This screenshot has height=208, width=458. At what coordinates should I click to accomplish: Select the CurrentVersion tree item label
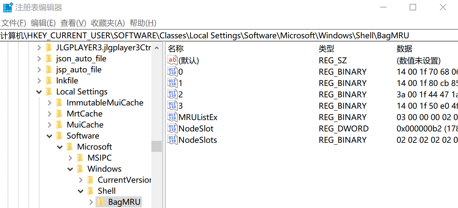[124, 180]
